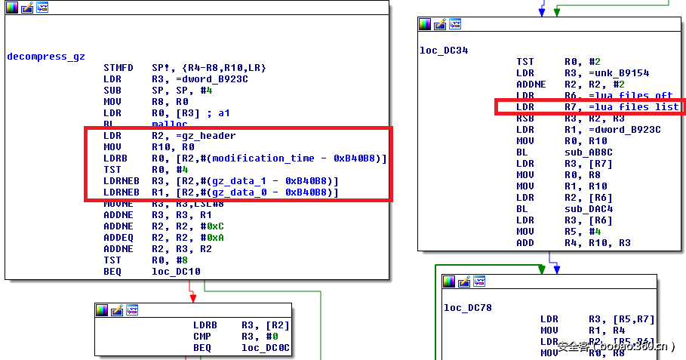This screenshot has width=686, height=360.
Task: Select the SUB SP, SP, #4 line
Action: click(x=158, y=91)
